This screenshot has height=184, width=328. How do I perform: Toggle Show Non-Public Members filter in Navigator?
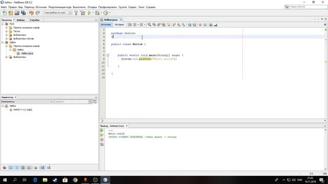tap(23, 168)
